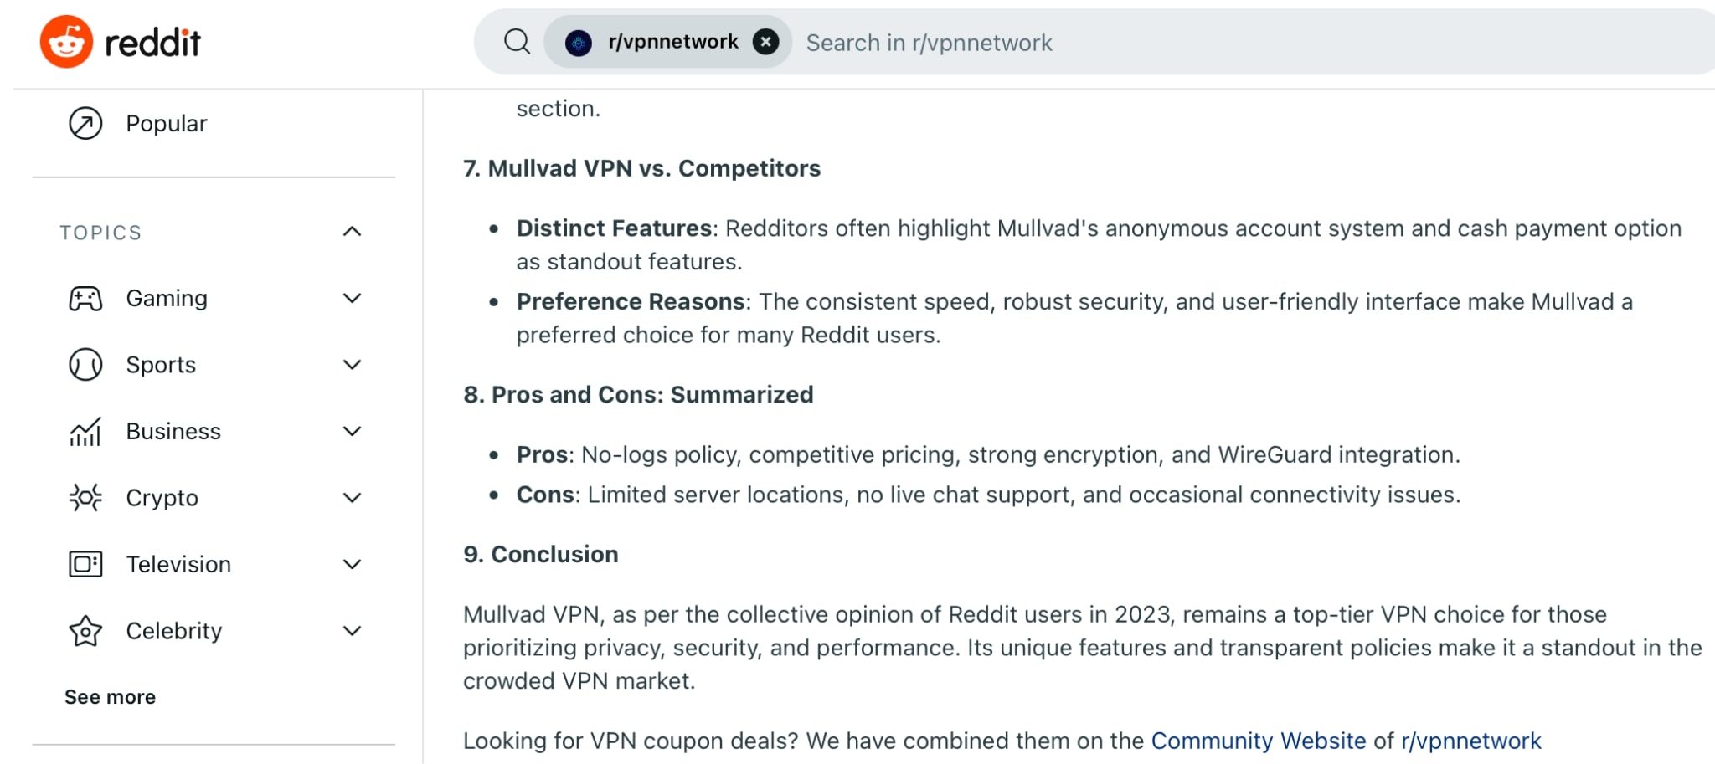Click heading 7. Mullvad VPN vs. Competitors
The width and height of the screenshot is (1715, 764).
(642, 168)
